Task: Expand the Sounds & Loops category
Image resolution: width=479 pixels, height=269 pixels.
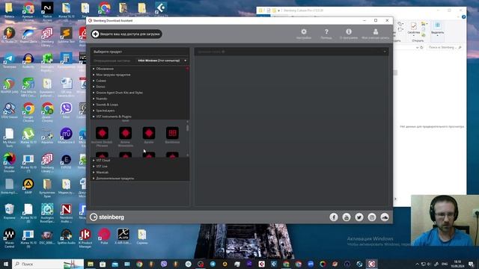Action: click(106, 105)
